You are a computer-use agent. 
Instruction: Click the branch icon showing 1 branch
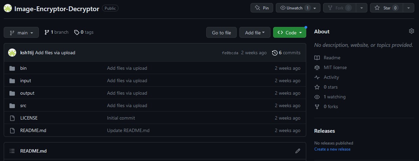pyautogui.click(x=47, y=32)
